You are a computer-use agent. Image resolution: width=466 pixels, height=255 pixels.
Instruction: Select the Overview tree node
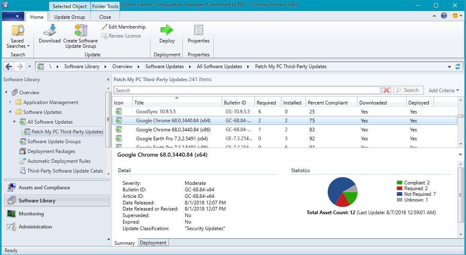coord(29,93)
